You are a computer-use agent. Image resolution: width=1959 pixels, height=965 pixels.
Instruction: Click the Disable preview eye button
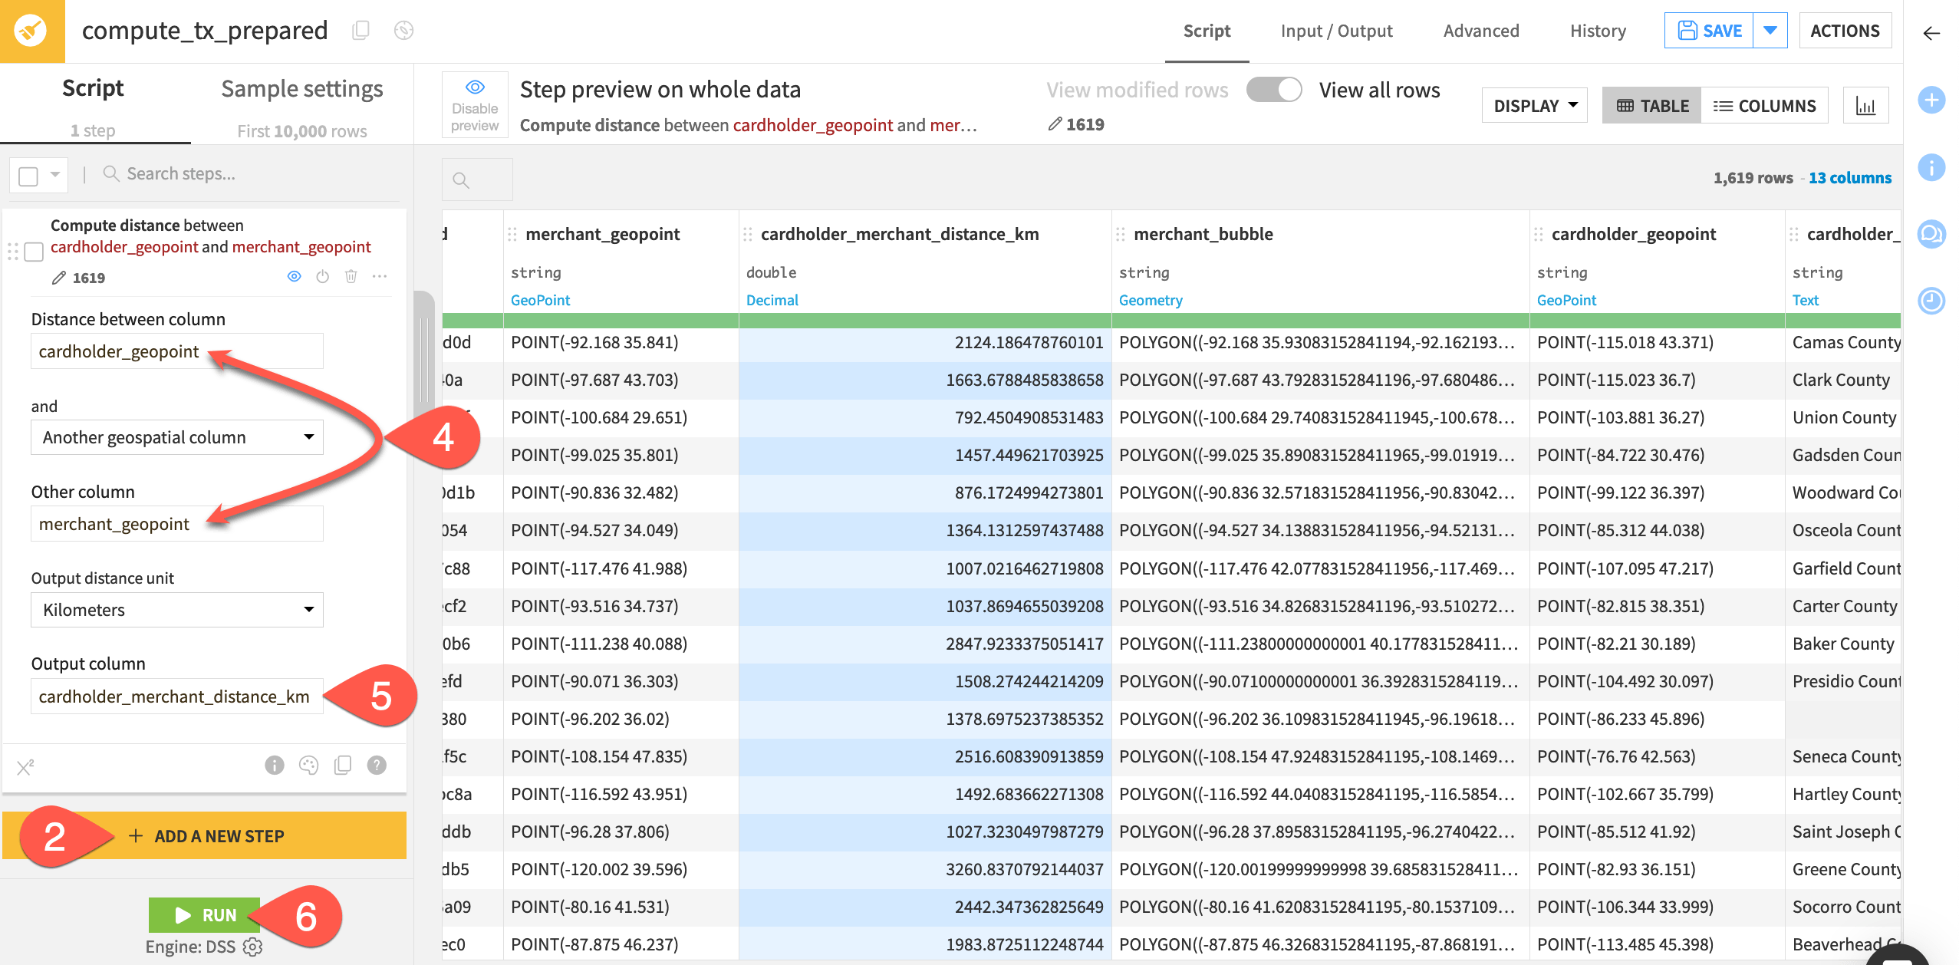coord(475,105)
